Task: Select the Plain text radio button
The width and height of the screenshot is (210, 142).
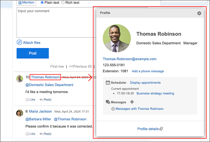Action: (42, 3)
